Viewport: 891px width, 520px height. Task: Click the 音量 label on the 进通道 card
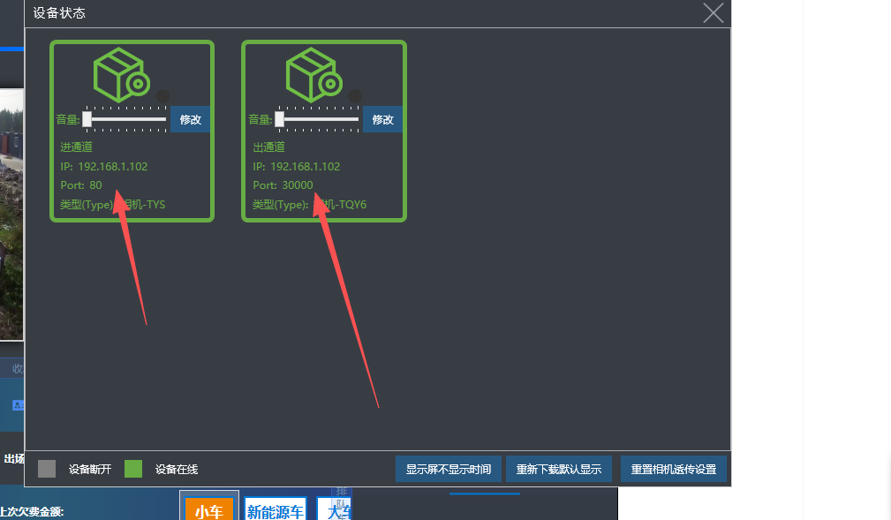[x=68, y=119]
